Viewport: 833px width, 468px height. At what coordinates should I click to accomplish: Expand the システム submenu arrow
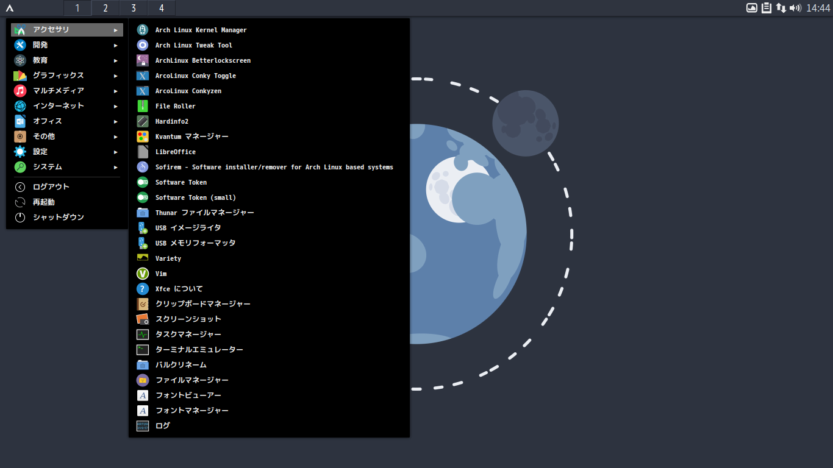pos(116,167)
